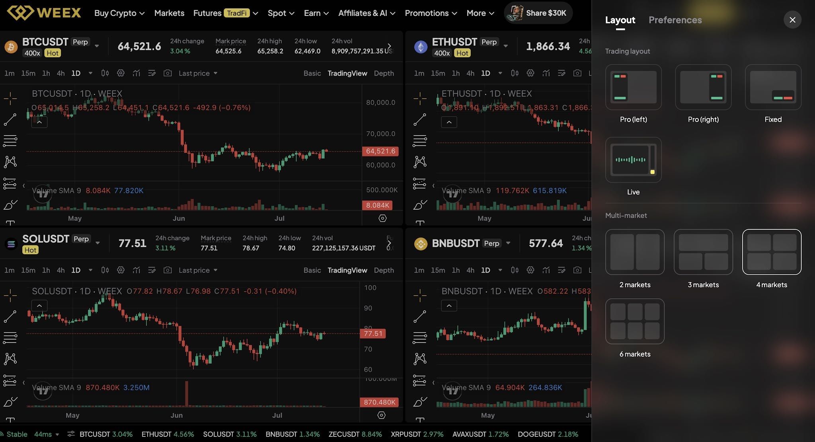Choose Live trading layout
The image size is (815, 442).
click(634, 160)
